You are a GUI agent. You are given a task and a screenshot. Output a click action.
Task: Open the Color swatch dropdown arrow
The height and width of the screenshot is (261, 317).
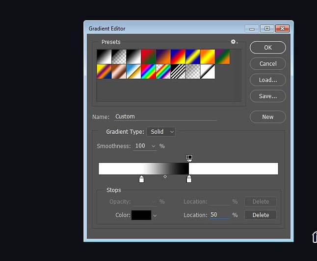(x=155, y=216)
